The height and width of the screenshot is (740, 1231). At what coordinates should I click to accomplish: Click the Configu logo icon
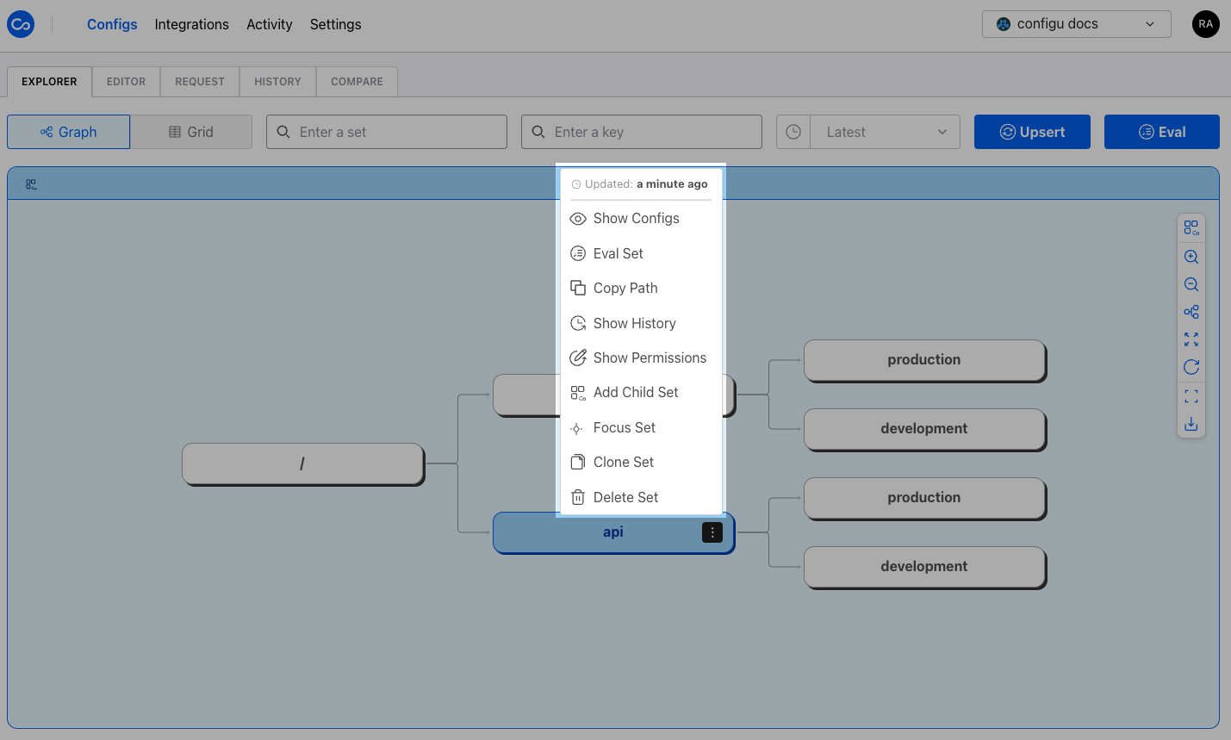tap(21, 24)
